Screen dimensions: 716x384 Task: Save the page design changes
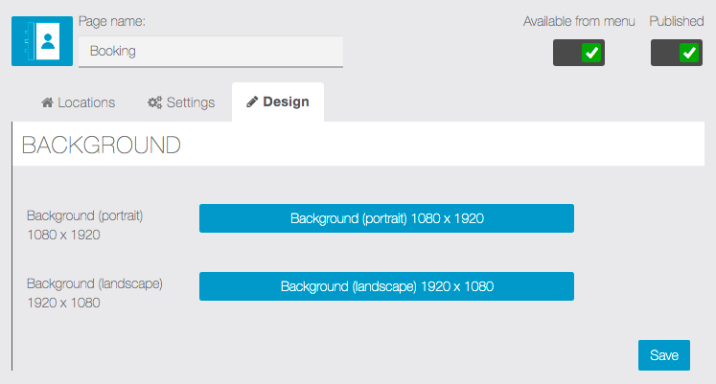[663, 355]
